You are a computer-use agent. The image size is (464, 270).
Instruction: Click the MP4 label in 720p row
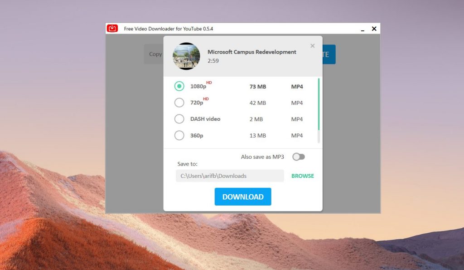click(297, 103)
